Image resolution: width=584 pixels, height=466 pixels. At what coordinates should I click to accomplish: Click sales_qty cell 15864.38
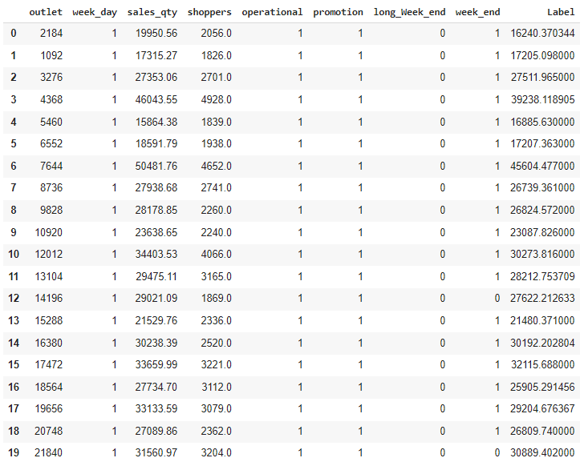pyautogui.click(x=156, y=122)
